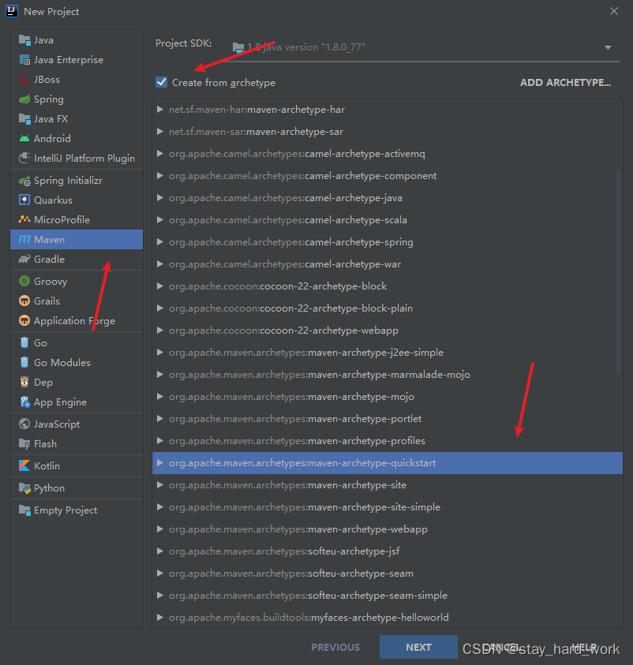Click the NEXT button
The width and height of the screenshot is (633, 665).
(418, 647)
